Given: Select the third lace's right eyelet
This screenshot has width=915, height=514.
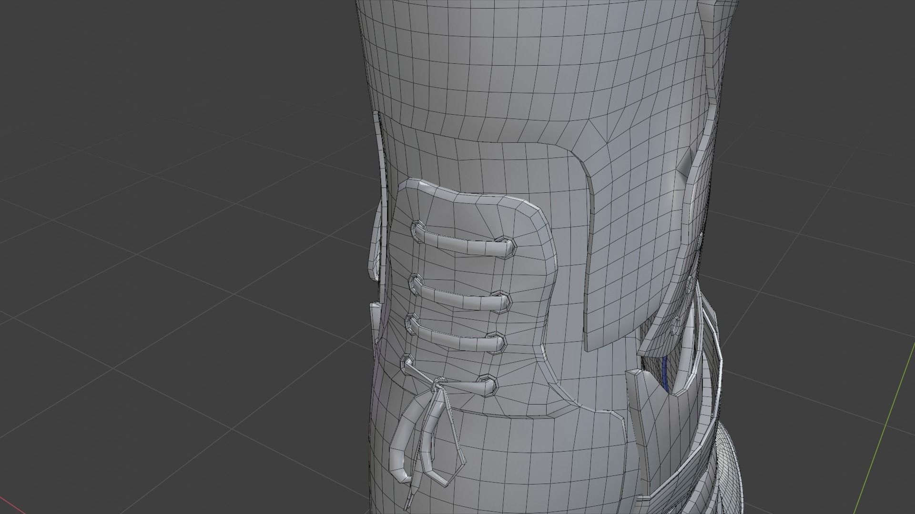Looking at the screenshot, I should point(498,341).
